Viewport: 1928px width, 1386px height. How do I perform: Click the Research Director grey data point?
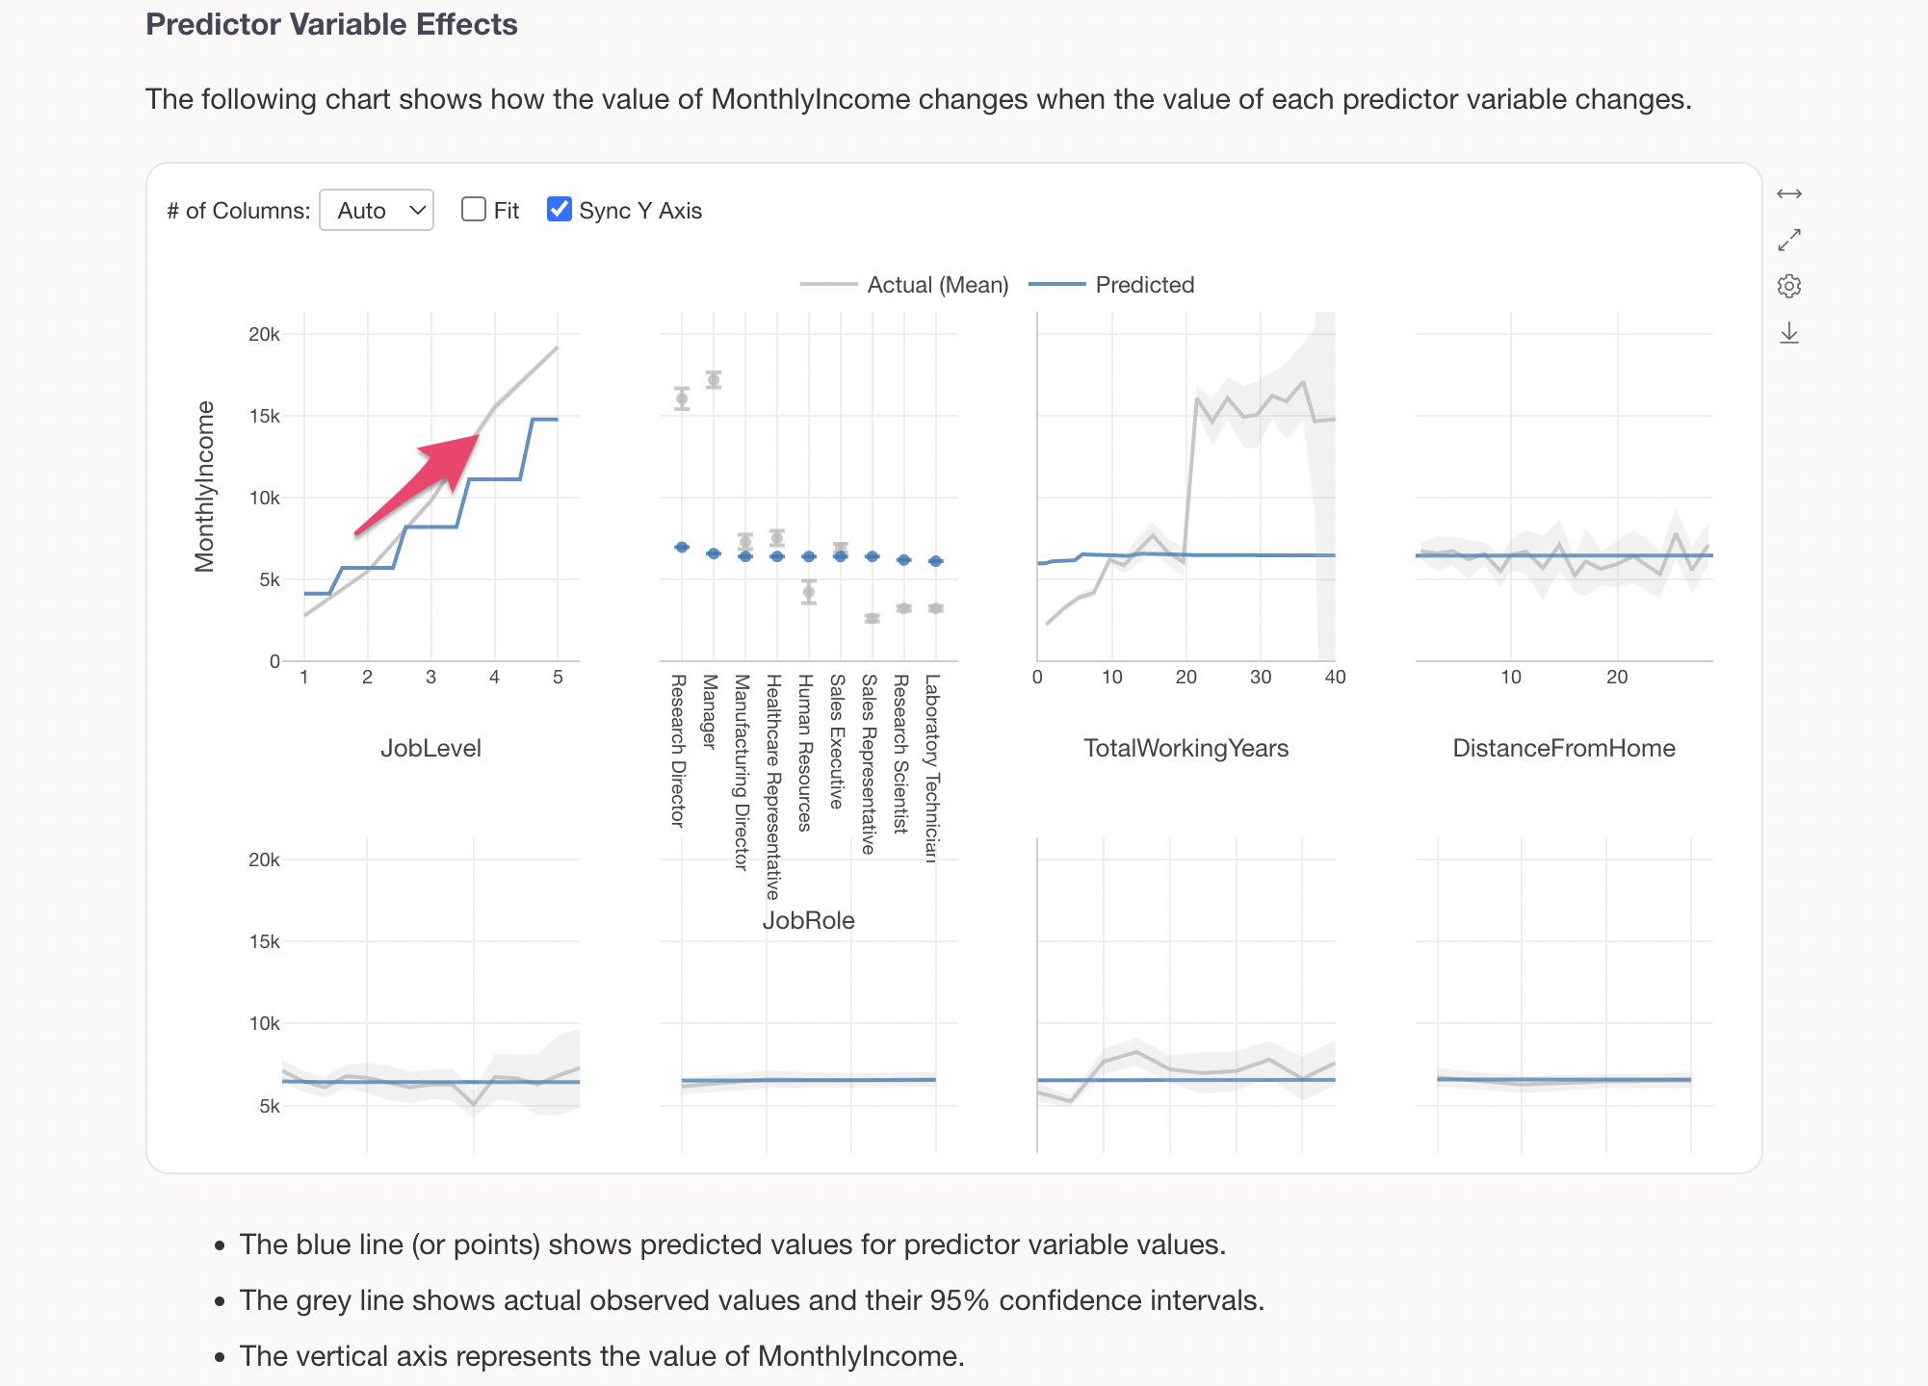682,398
